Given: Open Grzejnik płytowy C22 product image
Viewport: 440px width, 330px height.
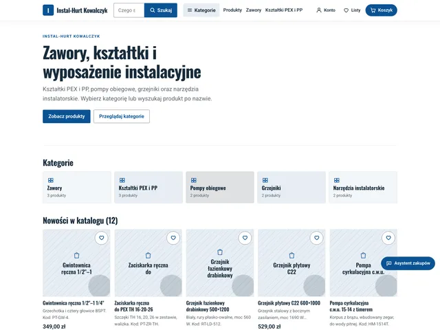Looking at the screenshot, I should pos(291,263).
